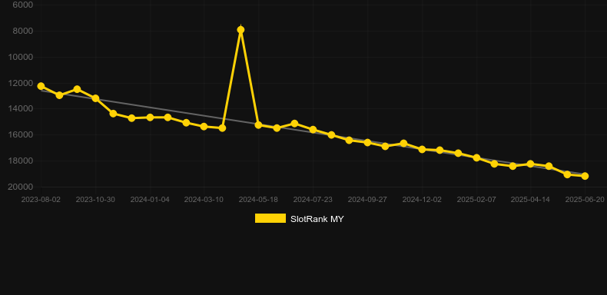Toggle the SlotRank MY legend entry
Viewport: 607px width, 295px height.
click(x=299, y=219)
